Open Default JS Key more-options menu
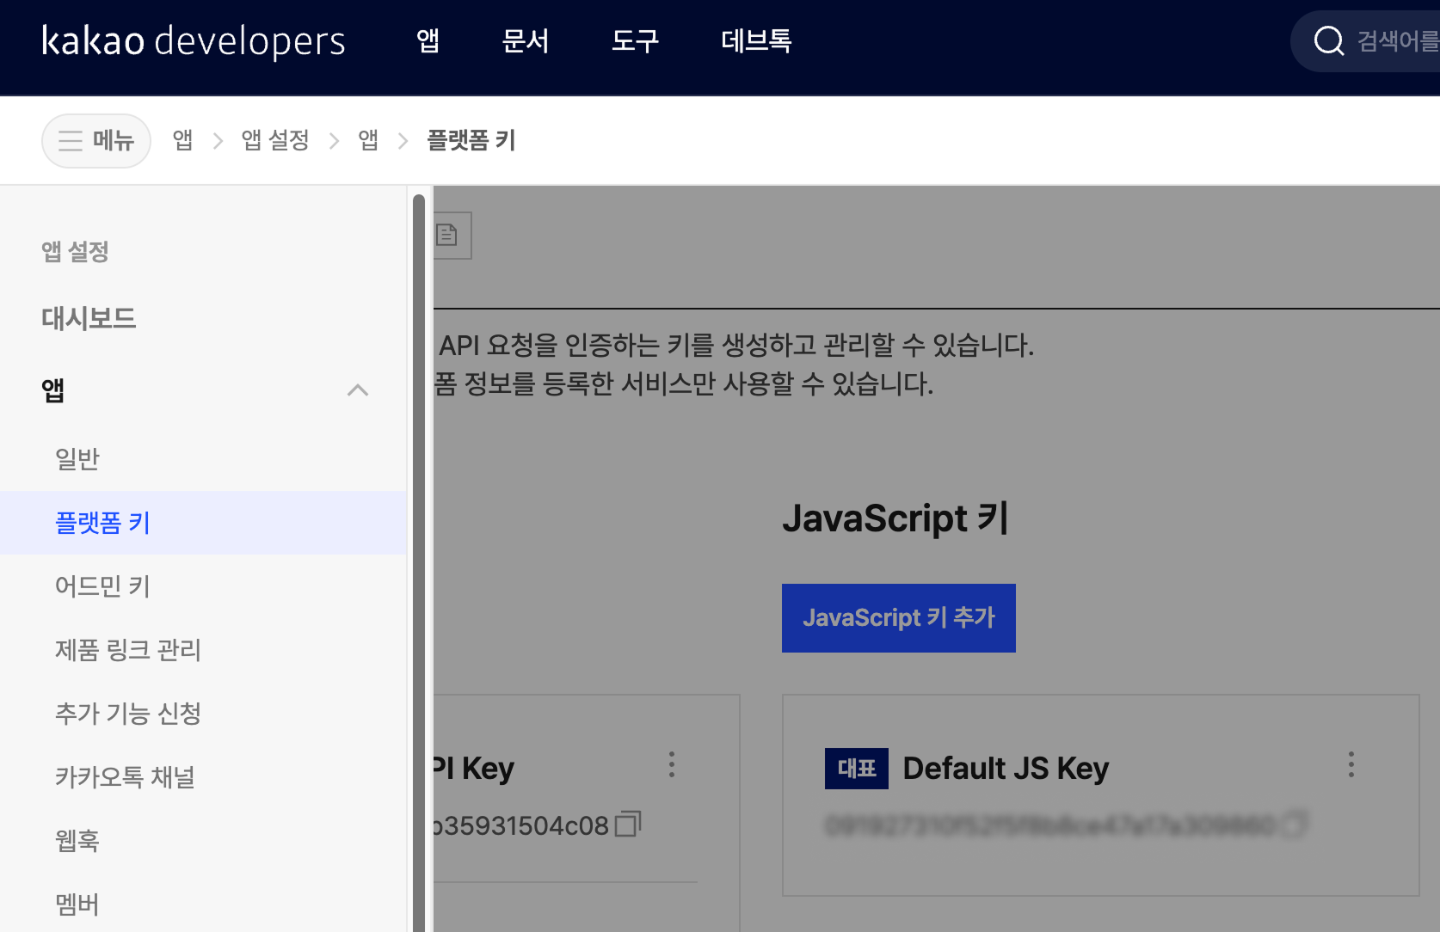 coord(1351,764)
